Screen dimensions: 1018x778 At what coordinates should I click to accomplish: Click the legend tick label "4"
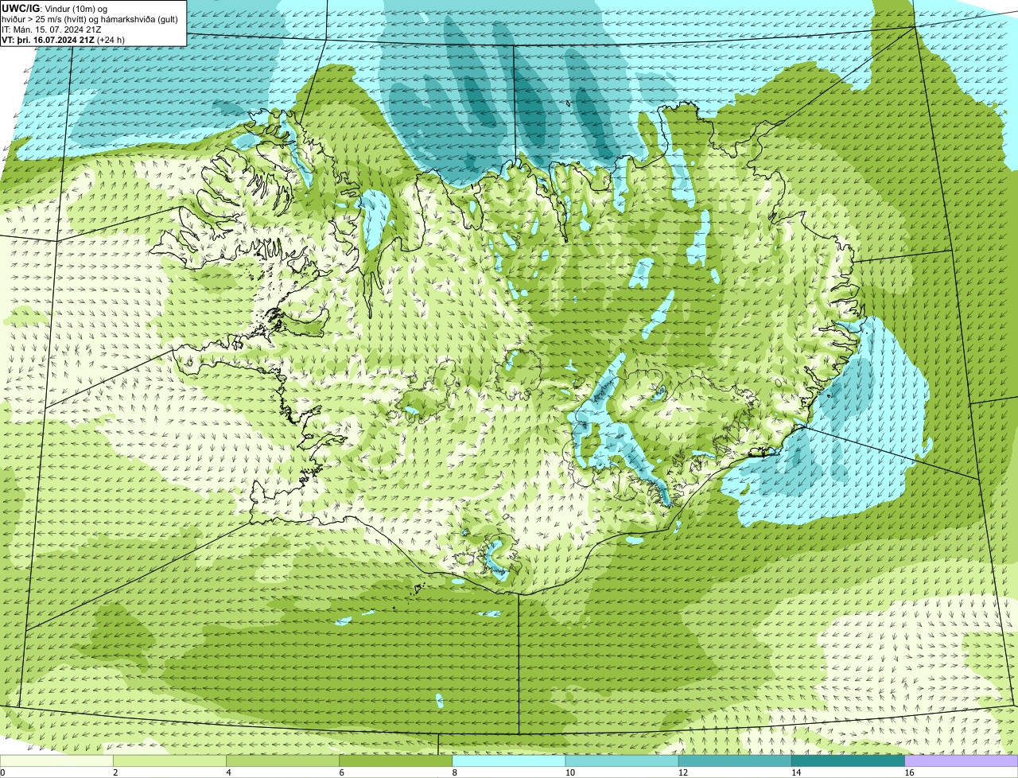click(228, 772)
